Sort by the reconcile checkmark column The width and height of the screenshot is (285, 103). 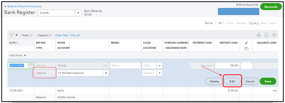coord(246,43)
